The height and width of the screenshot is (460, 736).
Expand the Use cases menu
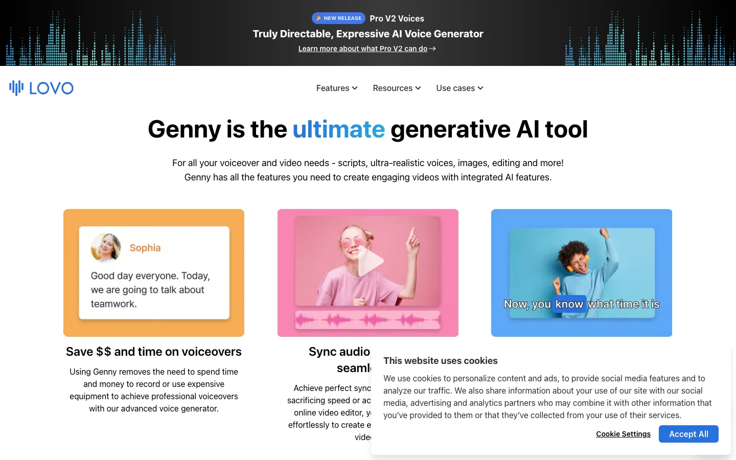tap(459, 88)
